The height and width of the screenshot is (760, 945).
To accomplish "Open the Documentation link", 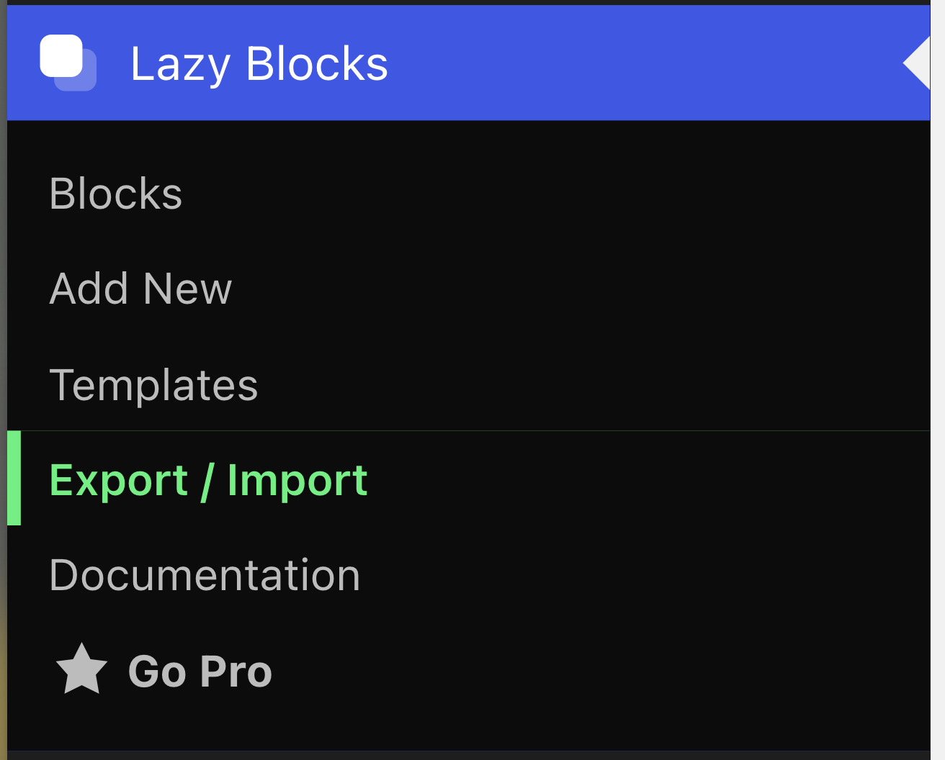I will 205,575.
